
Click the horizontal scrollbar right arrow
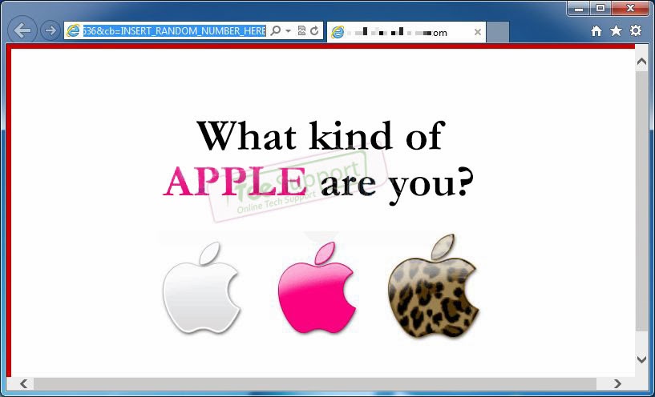(617, 383)
